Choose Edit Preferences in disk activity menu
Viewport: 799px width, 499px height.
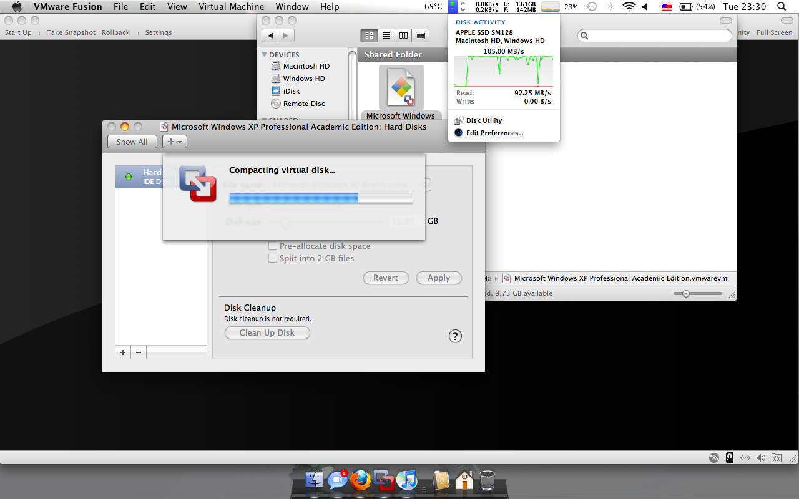504,133
